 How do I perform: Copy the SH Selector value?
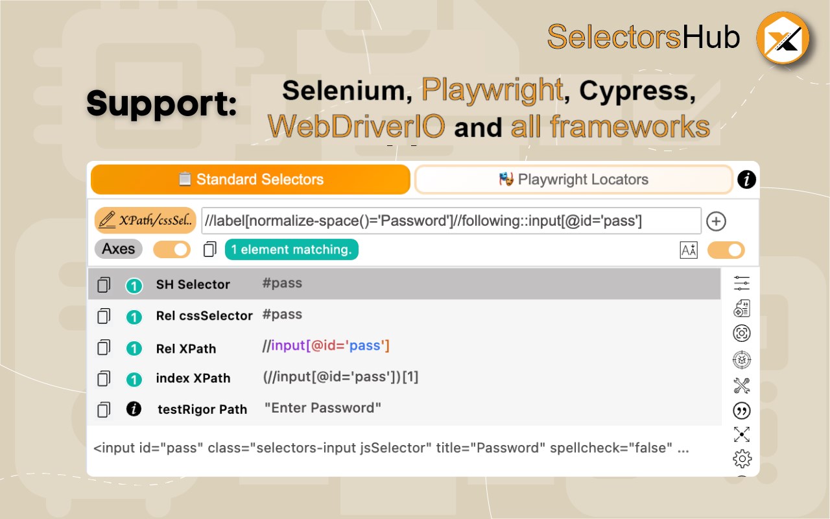(x=104, y=285)
